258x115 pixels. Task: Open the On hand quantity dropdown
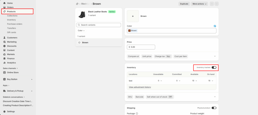point(211,81)
